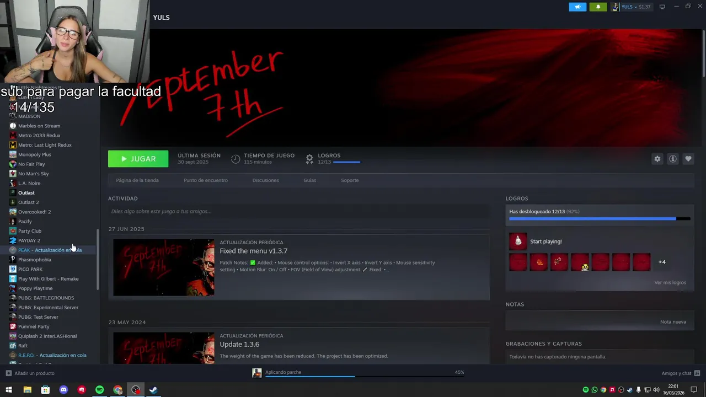
Task: Open Windows Start menu
Action: coord(8,390)
